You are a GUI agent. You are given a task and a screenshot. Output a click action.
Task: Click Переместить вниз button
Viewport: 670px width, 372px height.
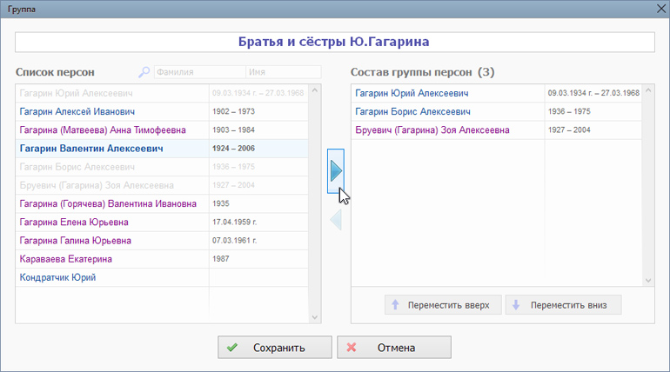pyautogui.click(x=563, y=305)
